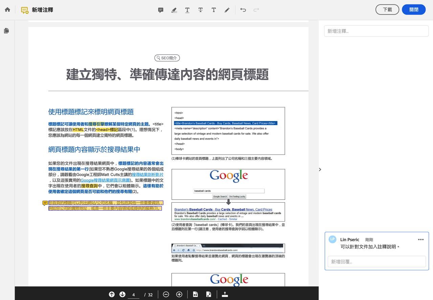433x300 pixels.
Task: Select the underline text tool
Action: click(187, 10)
